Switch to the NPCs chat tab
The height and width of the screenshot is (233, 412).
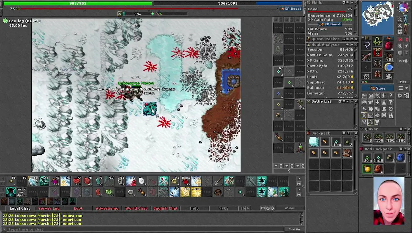pyautogui.click(x=223, y=208)
